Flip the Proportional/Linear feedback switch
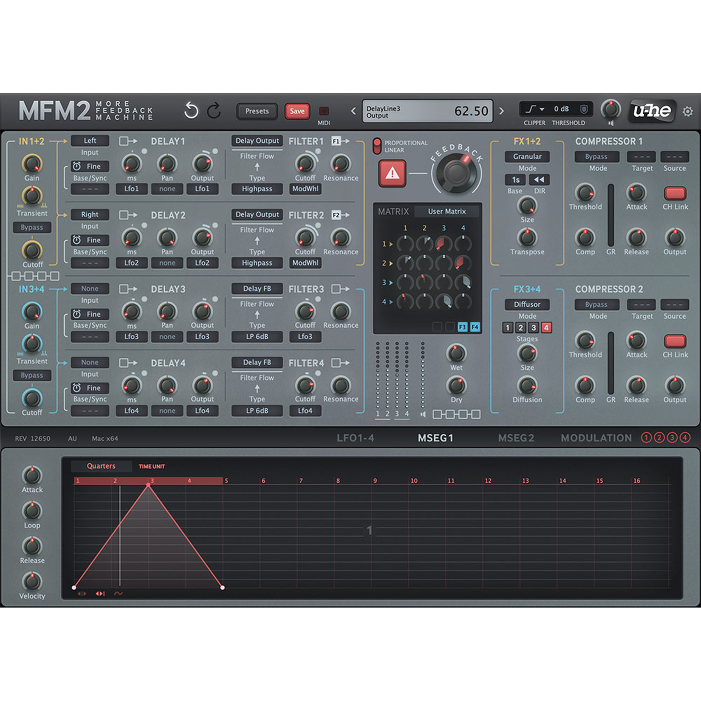This screenshot has width=701, height=701. point(377,146)
